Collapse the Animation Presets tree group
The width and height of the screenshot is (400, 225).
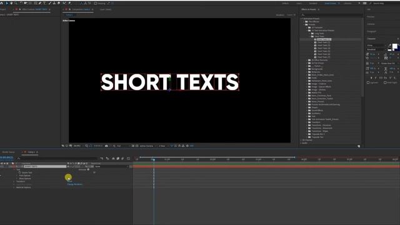tap(302, 19)
